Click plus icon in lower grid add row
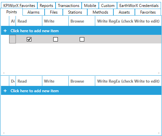162x136 pixels. pyautogui.click(x=5, y=91)
